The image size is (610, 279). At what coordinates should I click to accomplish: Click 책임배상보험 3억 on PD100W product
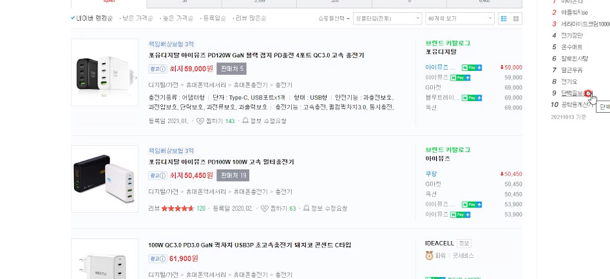point(171,151)
